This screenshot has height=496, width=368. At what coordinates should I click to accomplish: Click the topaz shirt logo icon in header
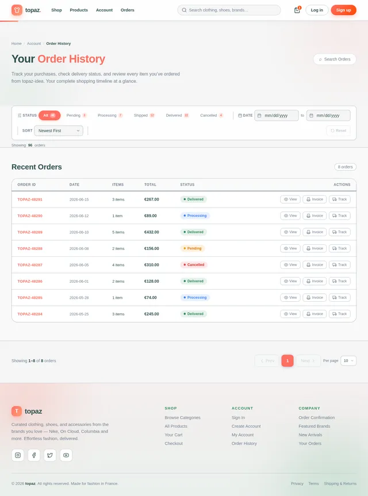coord(17,10)
